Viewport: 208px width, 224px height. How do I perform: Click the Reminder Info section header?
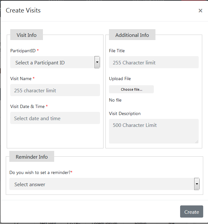click(x=32, y=157)
